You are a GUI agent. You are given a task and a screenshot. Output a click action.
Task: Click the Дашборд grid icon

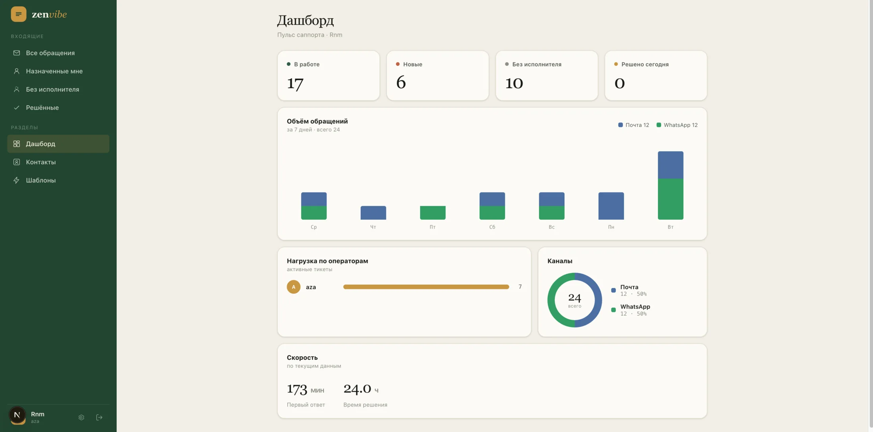(x=16, y=144)
